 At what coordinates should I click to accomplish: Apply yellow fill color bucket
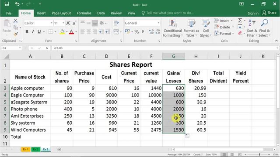coord(62,32)
